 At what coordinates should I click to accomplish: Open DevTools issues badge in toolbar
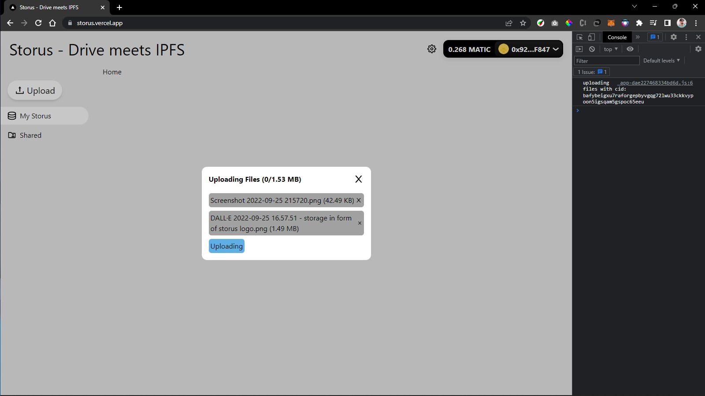tap(655, 37)
